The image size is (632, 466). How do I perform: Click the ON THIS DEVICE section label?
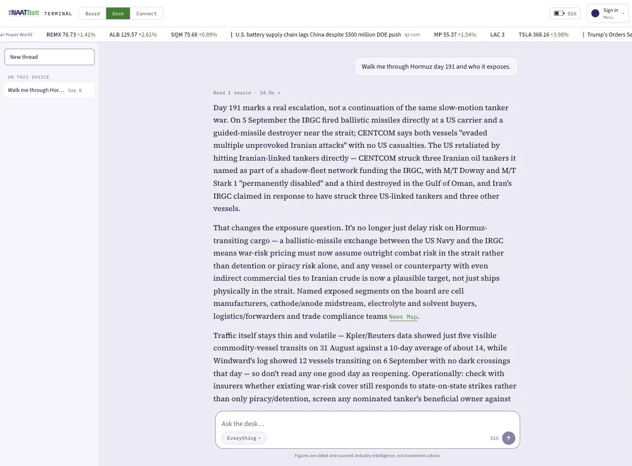29,77
